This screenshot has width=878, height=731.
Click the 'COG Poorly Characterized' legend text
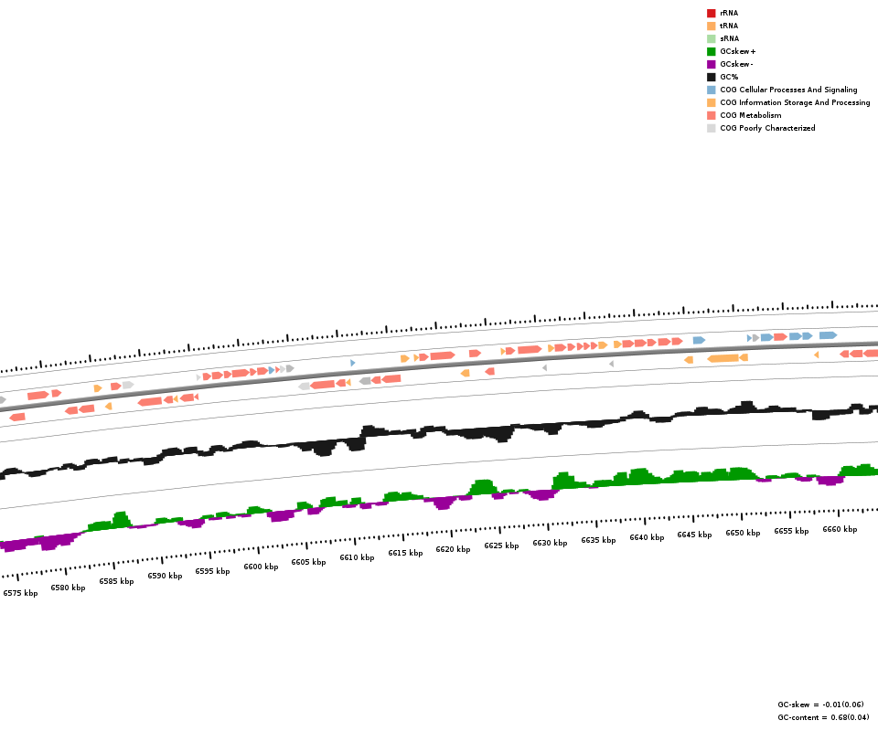(767, 128)
